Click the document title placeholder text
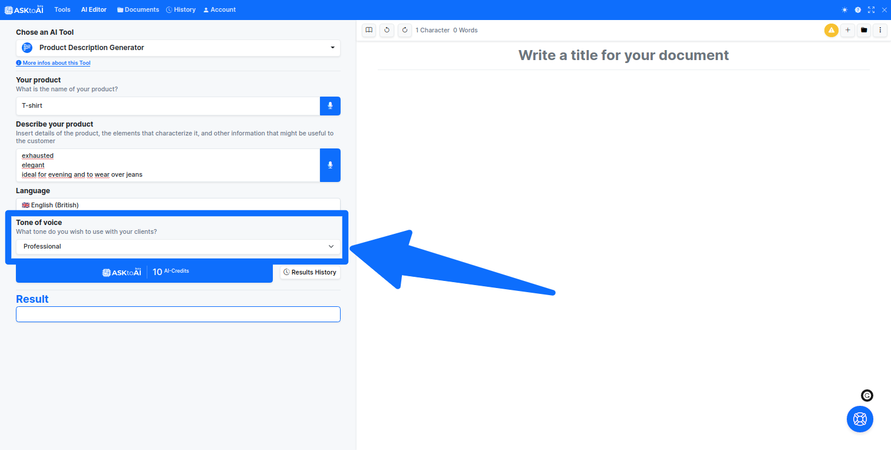The image size is (891, 450). pyautogui.click(x=623, y=55)
